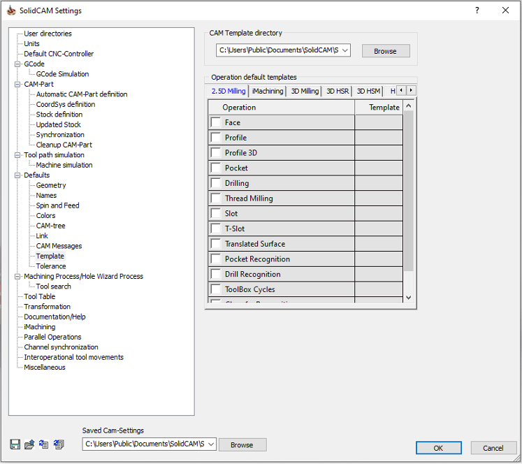
Task: Click the Template column header
Action: pos(379,107)
